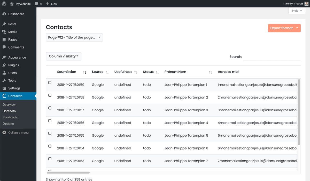Focus the Search input field
The height and width of the screenshot is (181, 310).
[x=272, y=57]
